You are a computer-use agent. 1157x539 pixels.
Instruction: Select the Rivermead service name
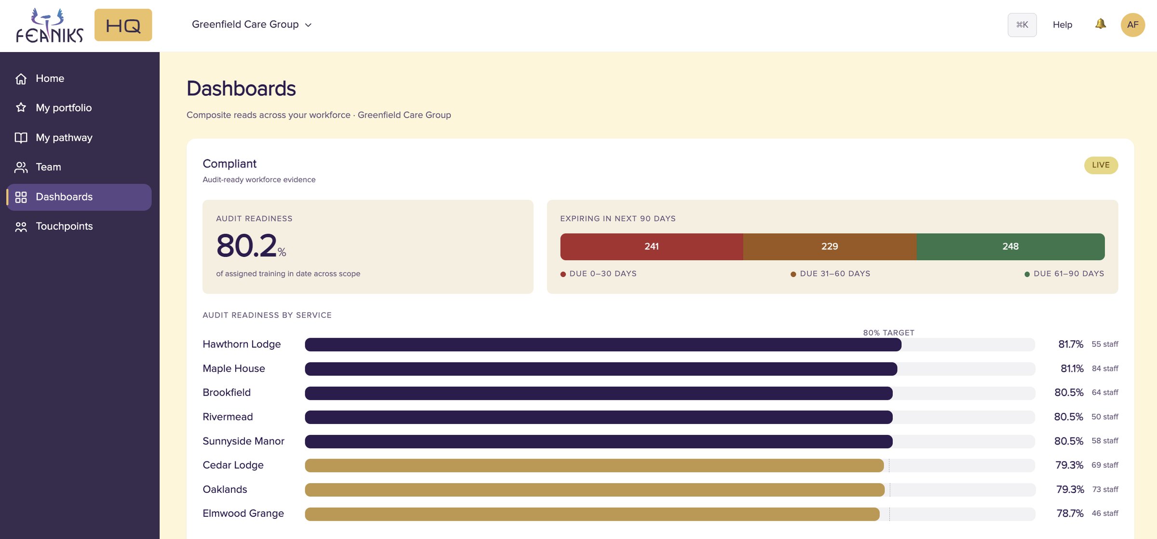tap(228, 417)
